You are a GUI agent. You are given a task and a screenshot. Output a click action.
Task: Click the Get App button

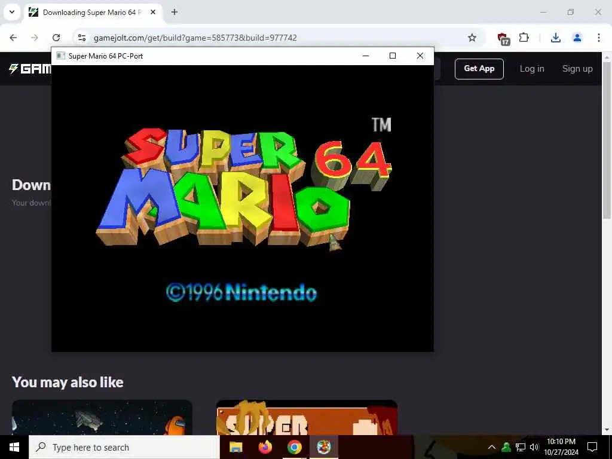click(479, 69)
